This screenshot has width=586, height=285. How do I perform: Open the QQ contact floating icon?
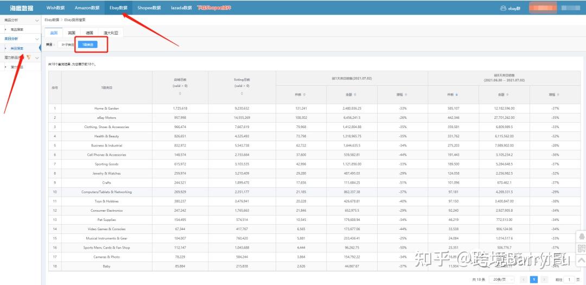[x=581, y=236]
